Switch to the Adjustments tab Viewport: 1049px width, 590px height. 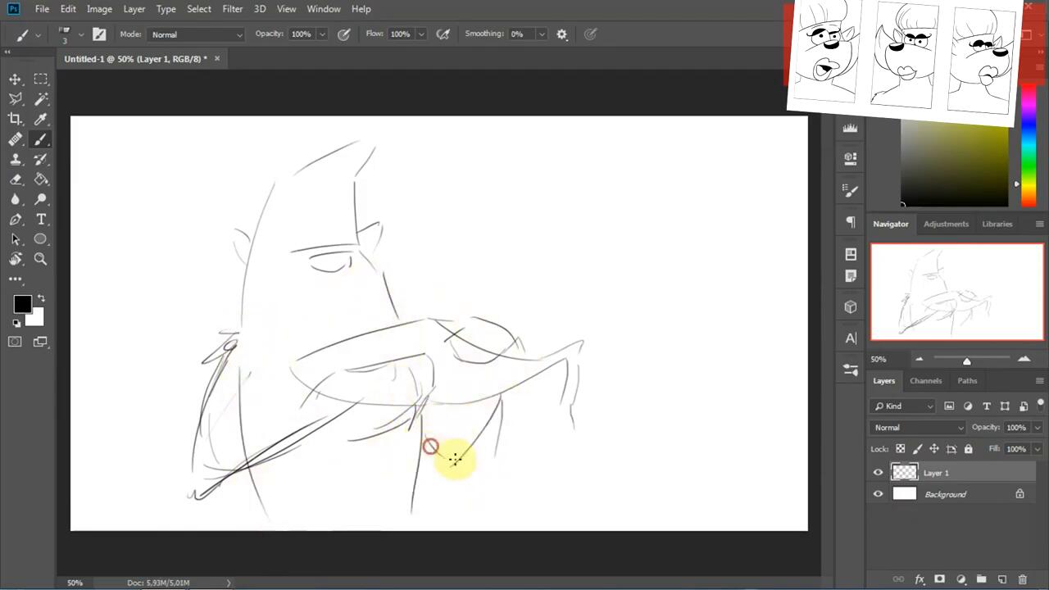coord(946,224)
